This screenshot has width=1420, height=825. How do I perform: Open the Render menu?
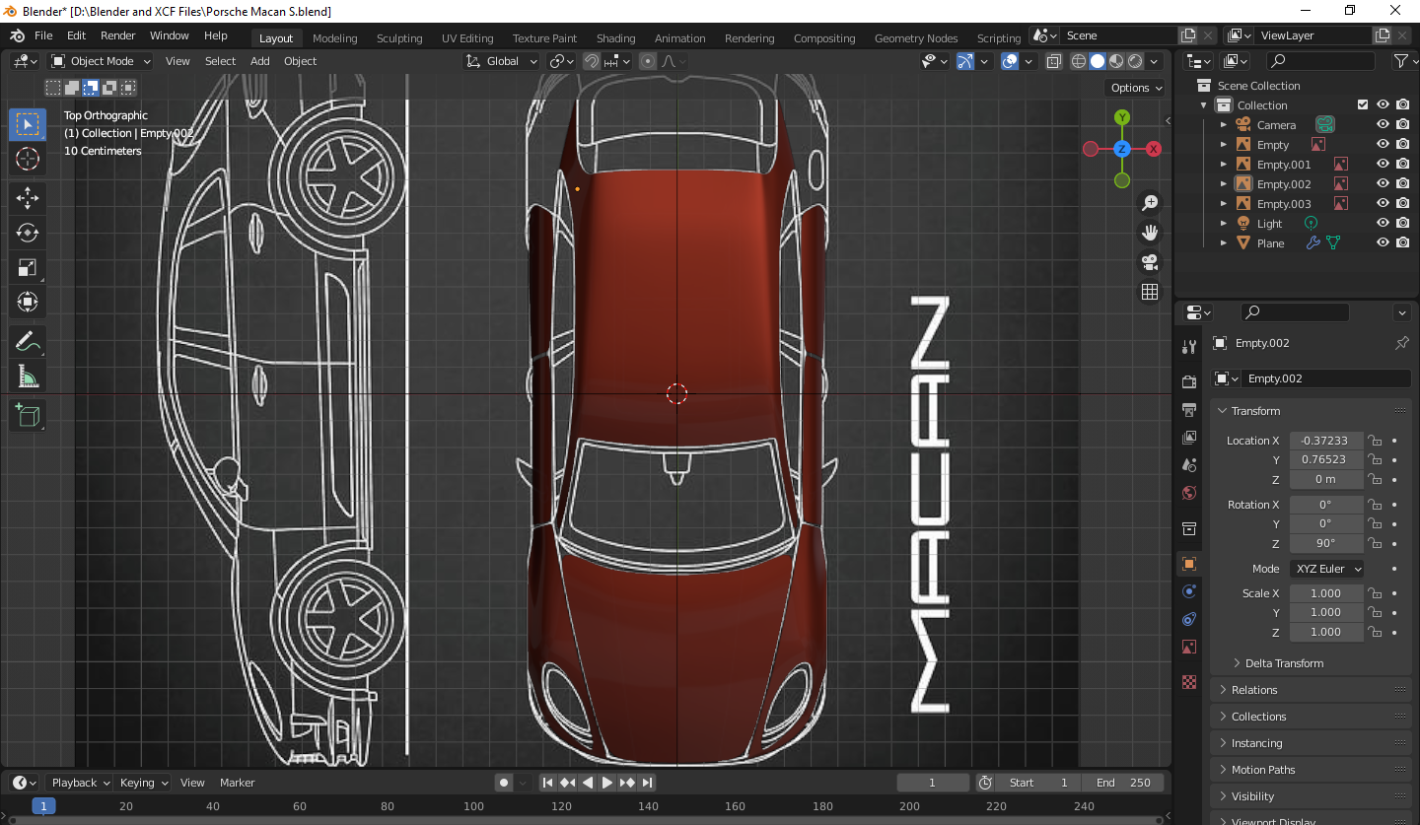pyautogui.click(x=118, y=35)
